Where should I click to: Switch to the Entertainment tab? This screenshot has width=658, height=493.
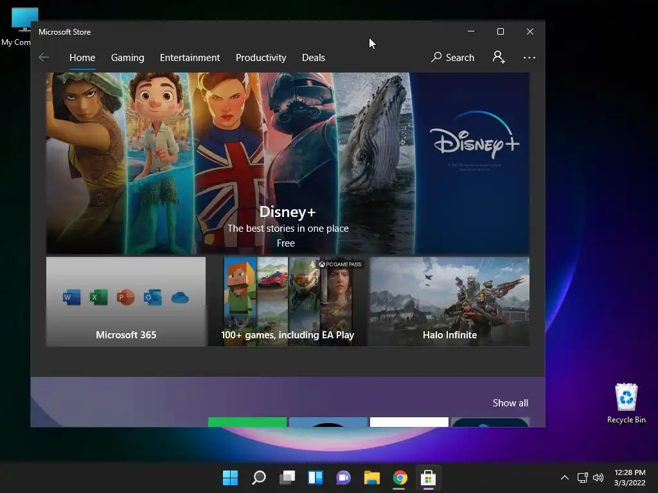190,57
